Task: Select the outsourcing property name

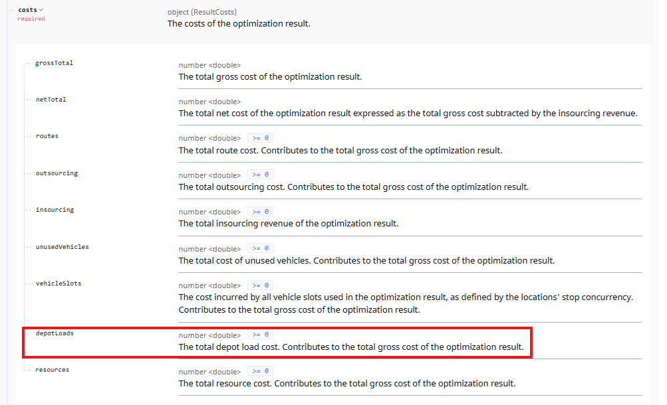Action: [57, 173]
